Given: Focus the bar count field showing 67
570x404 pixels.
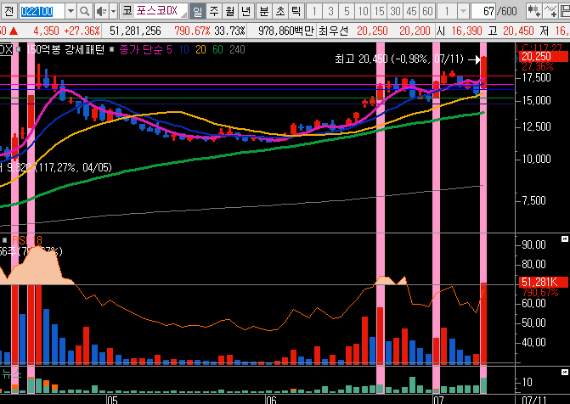Looking at the screenshot, I should [485, 11].
